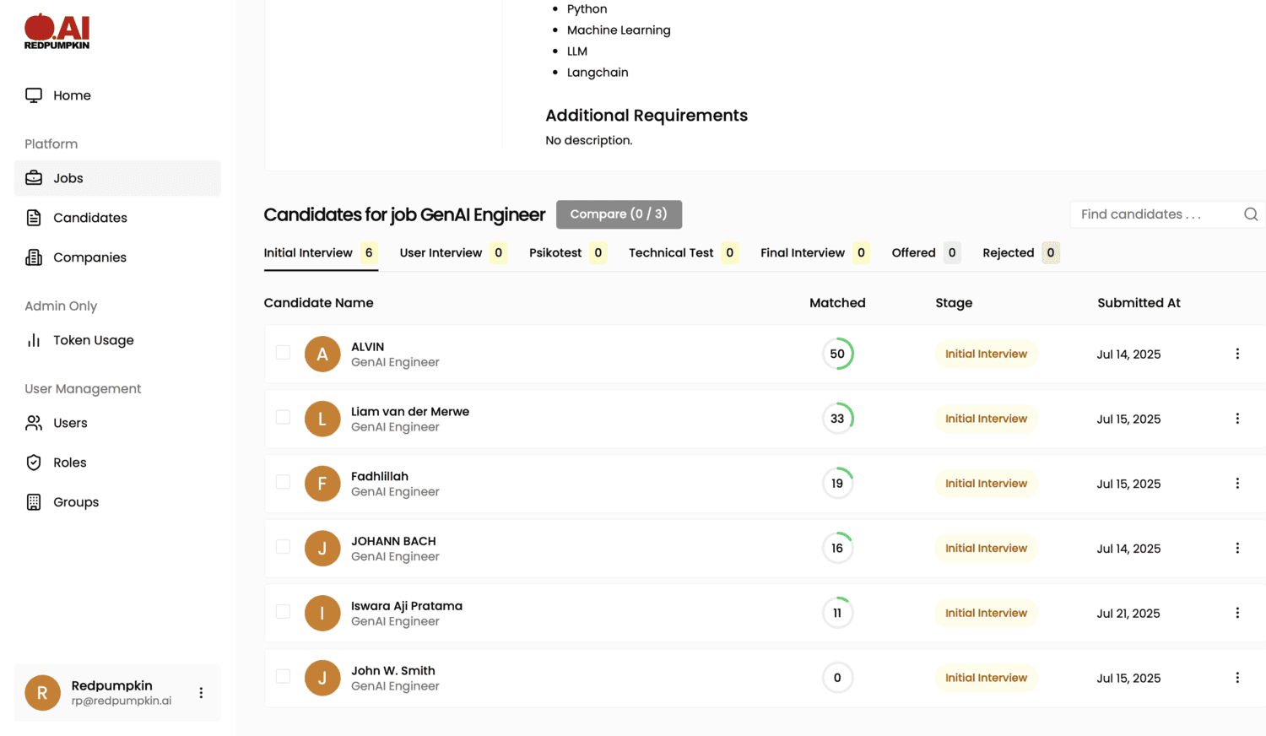The height and width of the screenshot is (736, 1266).
Task: Click the Compare (0 / 3) button
Action: pos(619,214)
